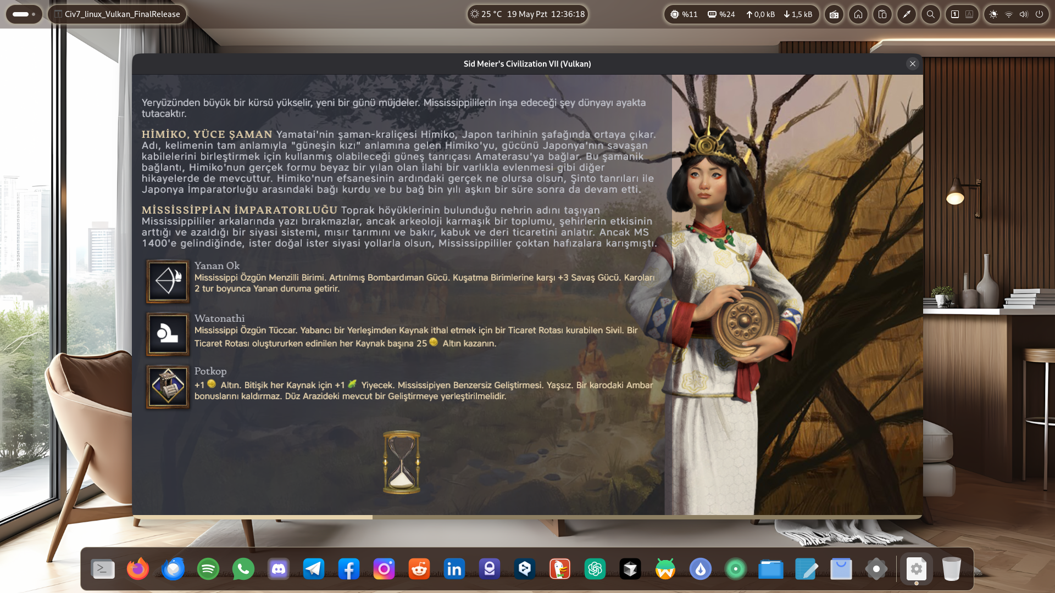Activate the color picker eyedropper icon
1055x593 pixels.
click(907, 14)
